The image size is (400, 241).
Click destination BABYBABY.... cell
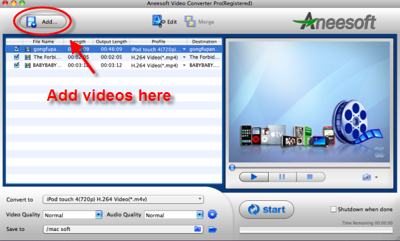coord(205,65)
